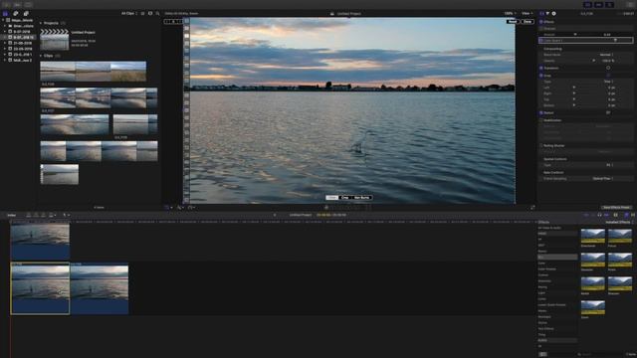
Task: Toggle the Distort checkbox
Action: point(541,112)
